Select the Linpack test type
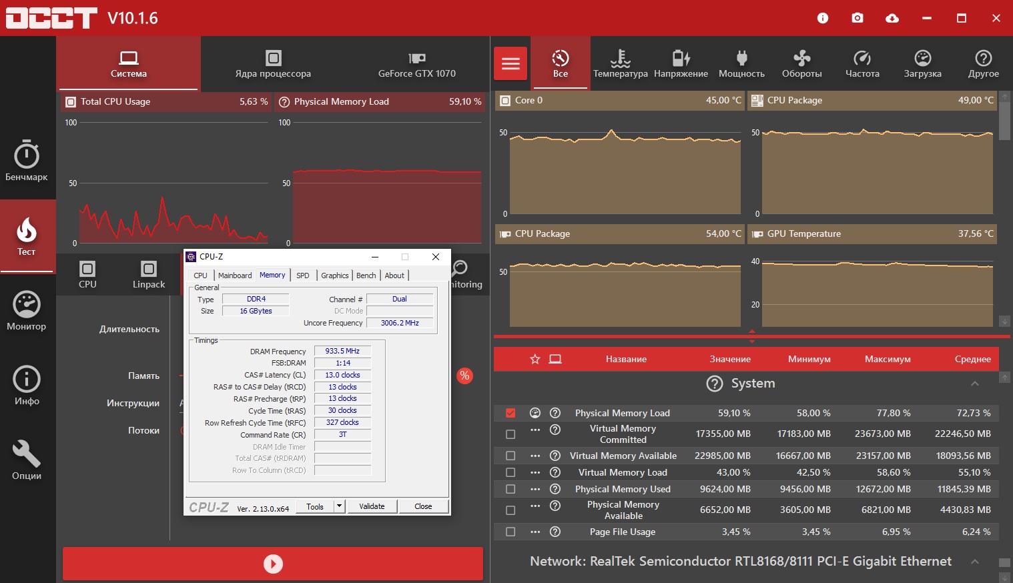1013x583 pixels. [149, 275]
